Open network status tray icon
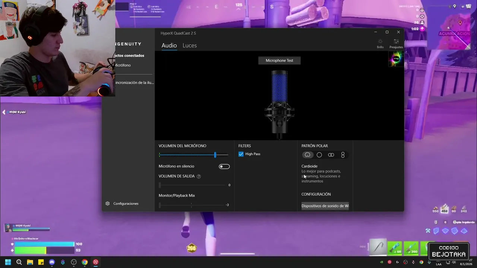 pos(448,262)
